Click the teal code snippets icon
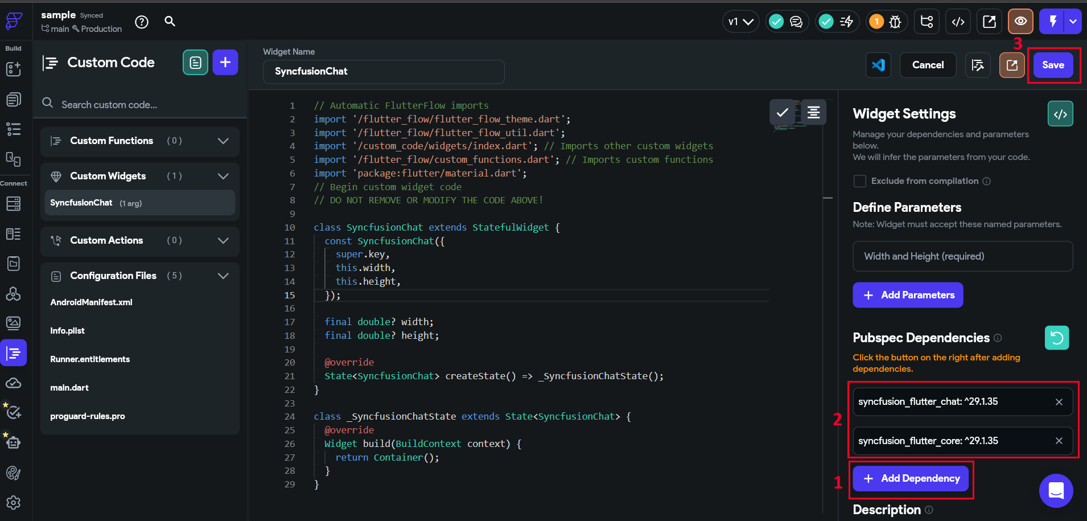The image size is (1087, 521). click(x=195, y=62)
